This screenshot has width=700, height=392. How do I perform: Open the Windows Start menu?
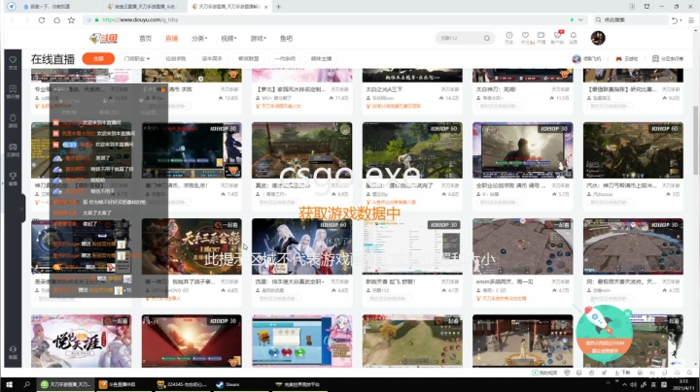pyautogui.click(x=9, y=384)
